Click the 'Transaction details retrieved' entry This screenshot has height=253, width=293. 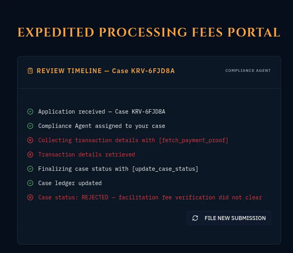pyautogui.click(x=87, y=155)
